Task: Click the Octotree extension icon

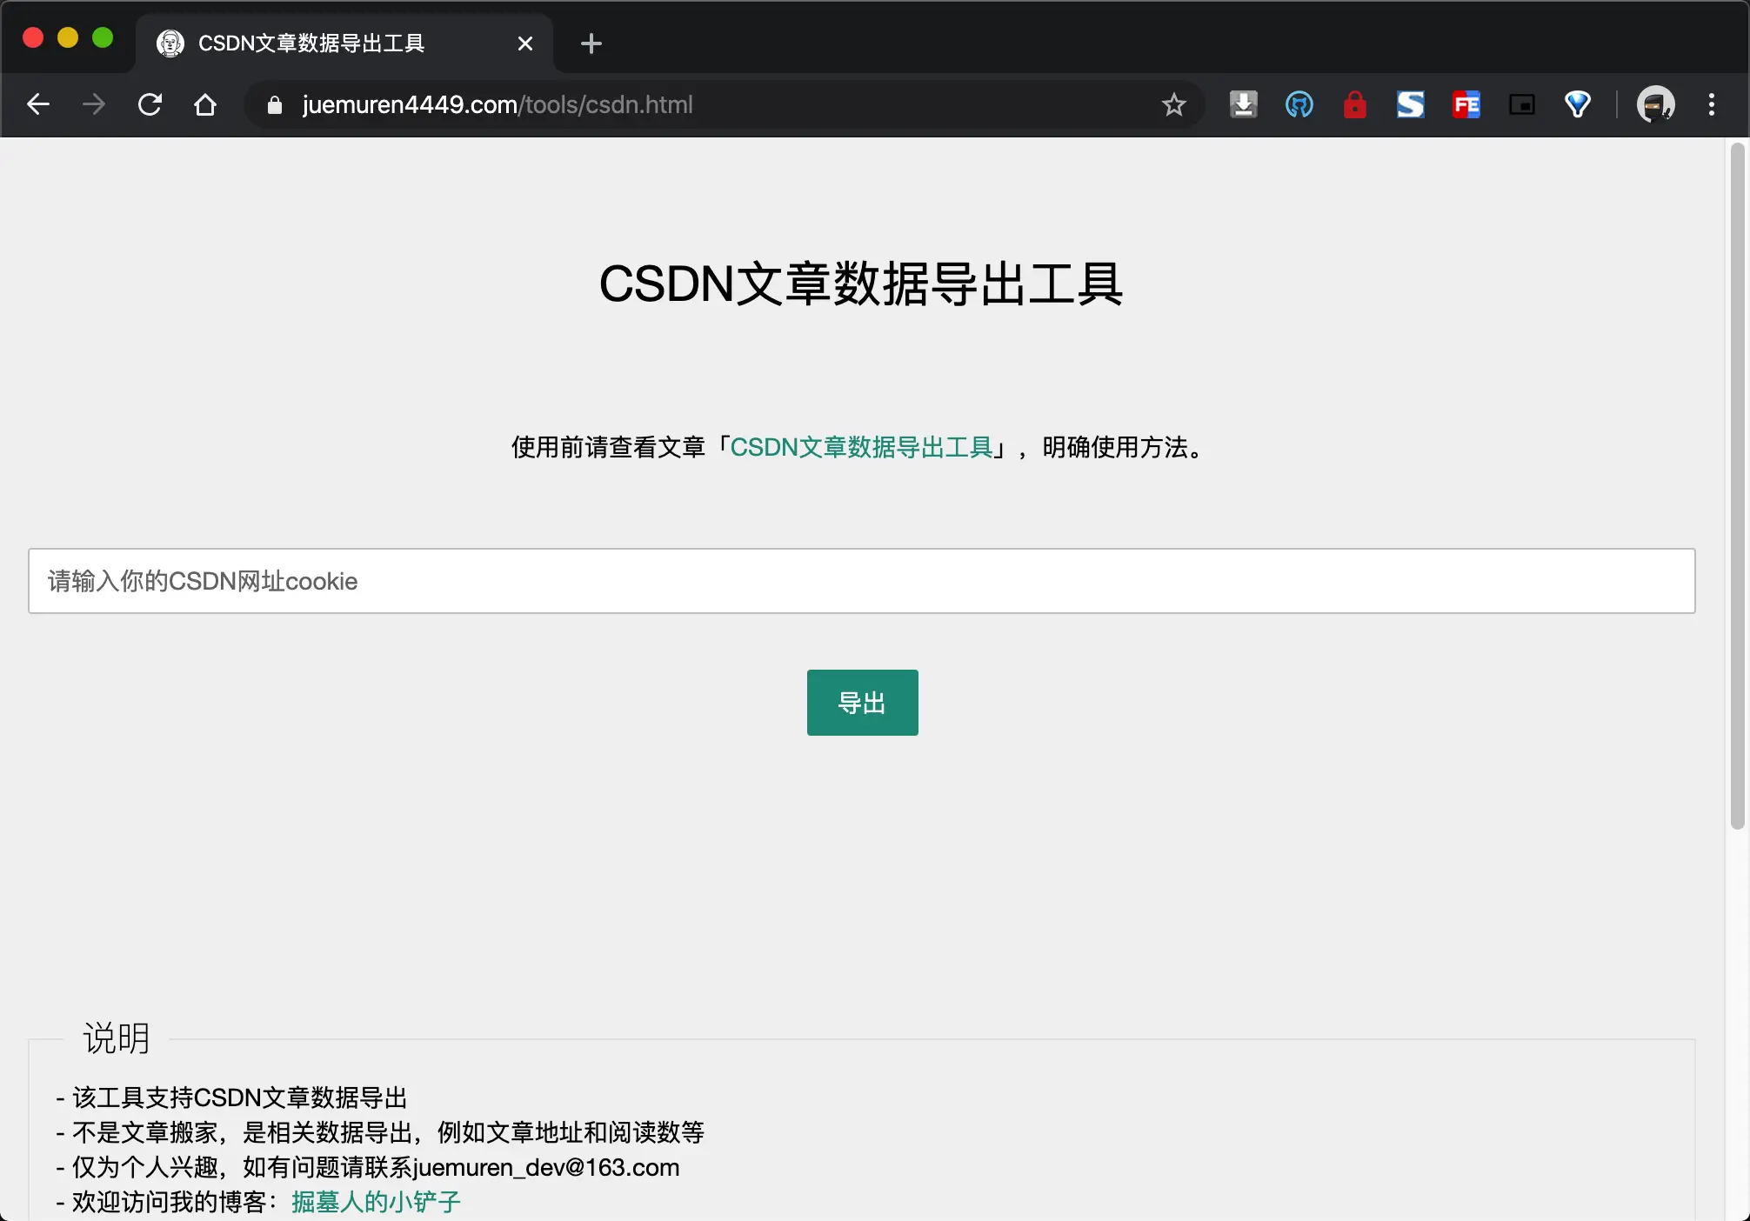Action: click(1299, 104)
